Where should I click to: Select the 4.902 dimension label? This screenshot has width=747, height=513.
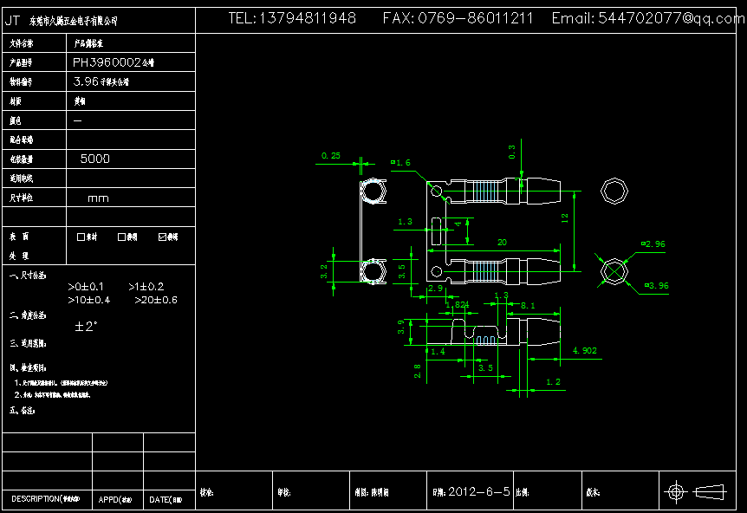click(x=585, y=351)
